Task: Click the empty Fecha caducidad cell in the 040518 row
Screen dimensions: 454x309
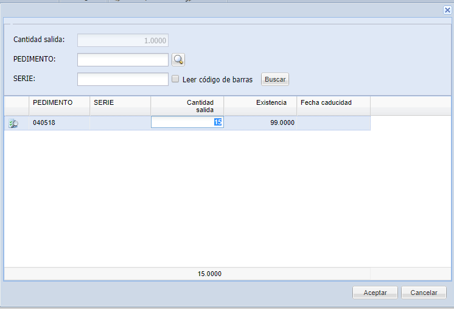Action: tap(333, 123)
